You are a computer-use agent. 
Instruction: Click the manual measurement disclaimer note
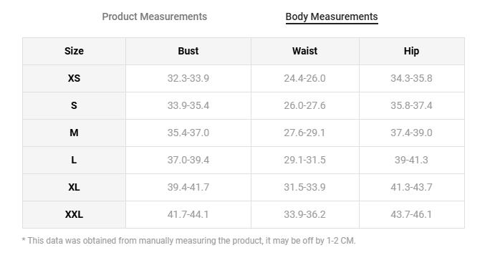[188, 241]
